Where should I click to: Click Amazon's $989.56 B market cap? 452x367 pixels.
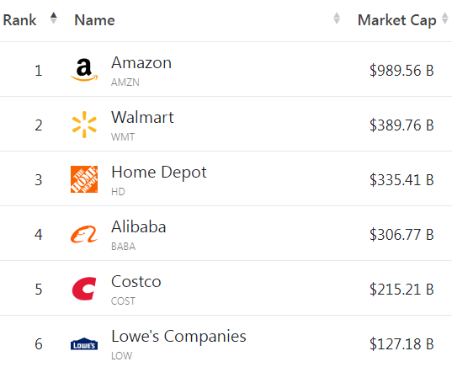click(401, 71)
